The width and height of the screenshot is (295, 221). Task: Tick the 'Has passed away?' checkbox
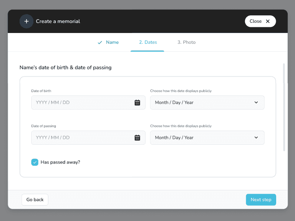pyautogui.click(x=35, y=162)
